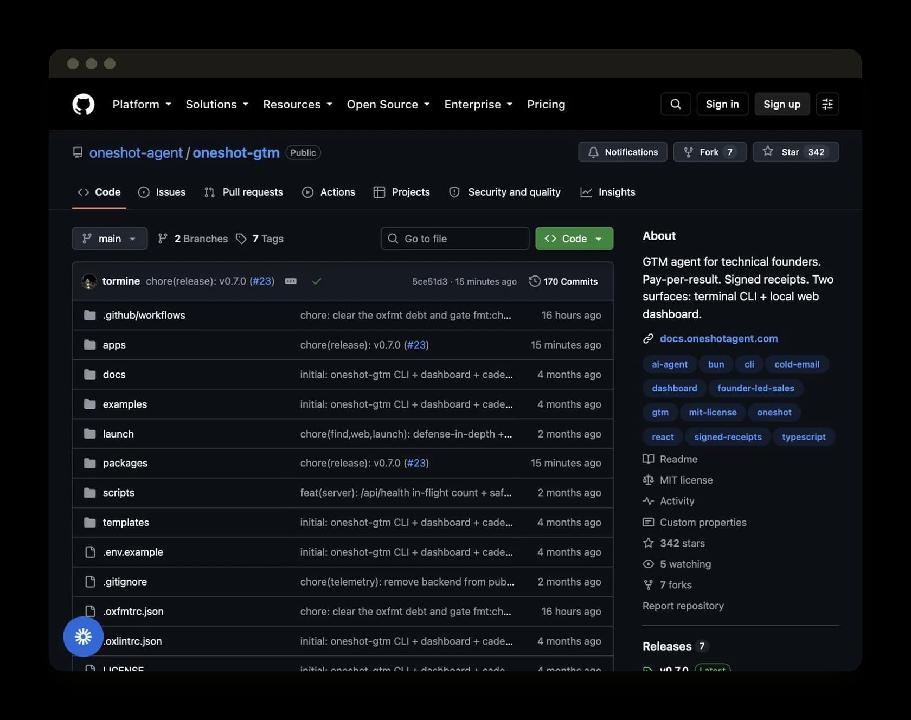The width and height of the screenshot is (911, 720).
Task: Click the blue floating sunburst button
Action: pos(83,637)
